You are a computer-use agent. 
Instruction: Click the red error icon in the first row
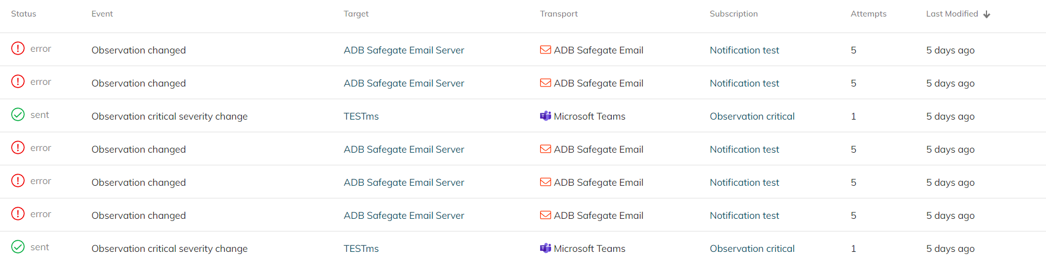point(18,49)
